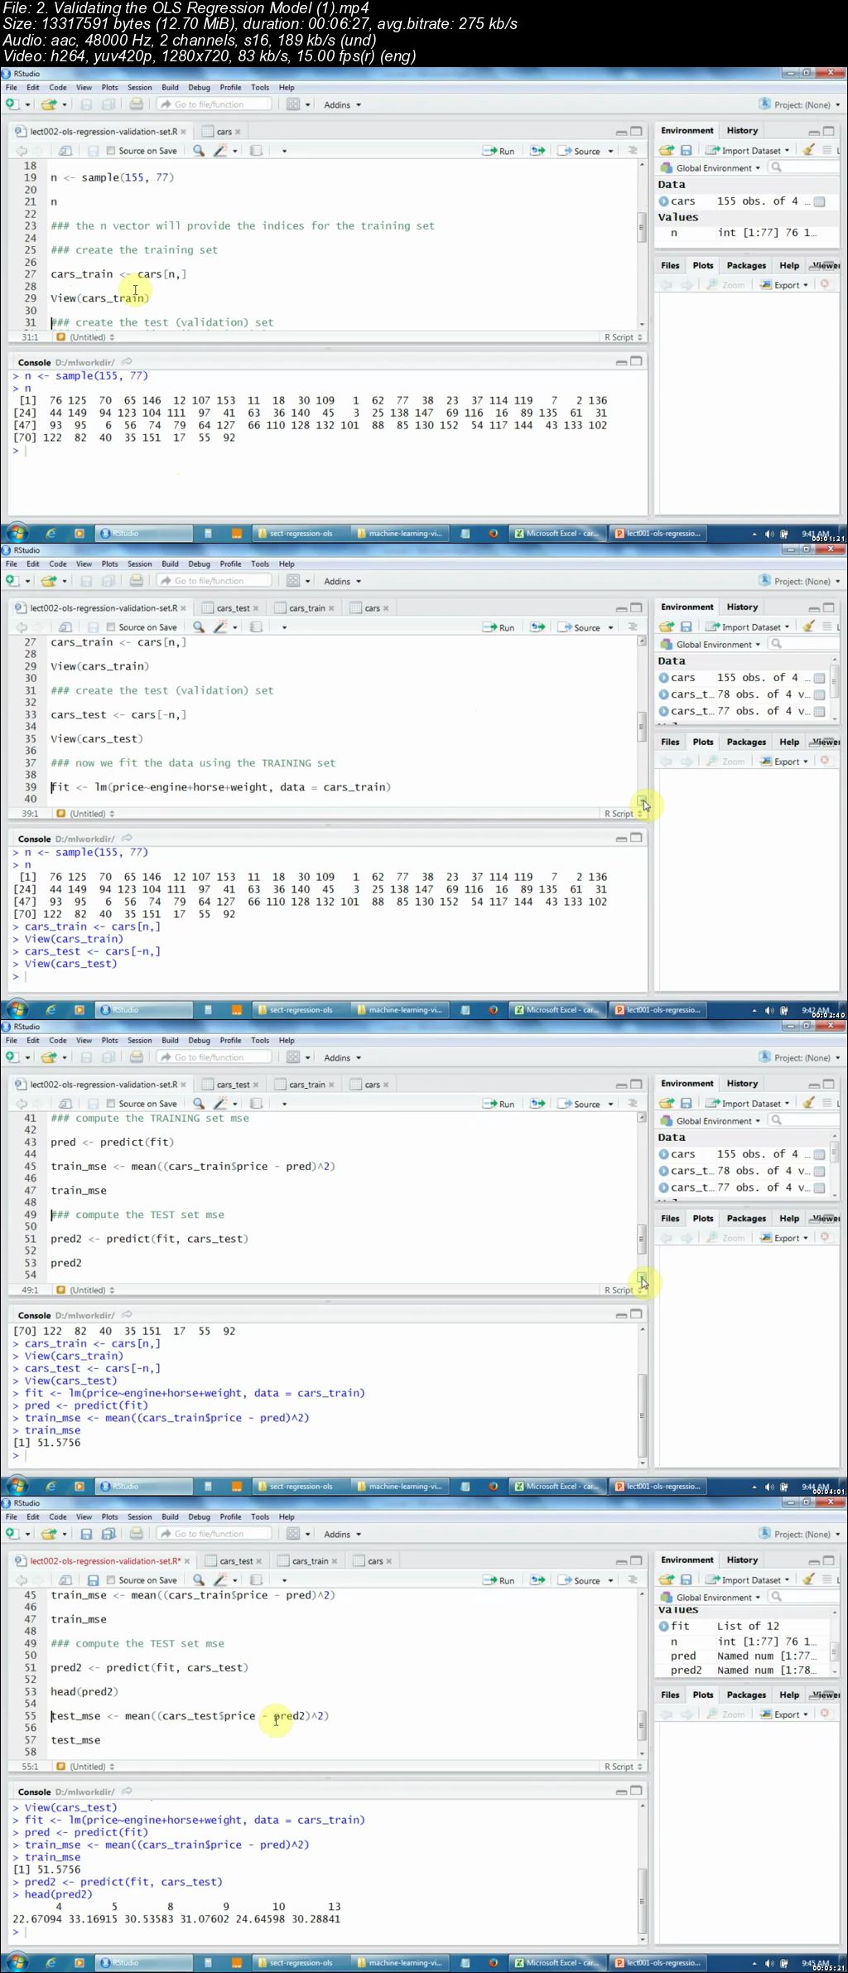Viewport: 848px width, 1973px height.
Task: Click previous plot arrow in first frame Plots pane
Action: coord(666,285)
